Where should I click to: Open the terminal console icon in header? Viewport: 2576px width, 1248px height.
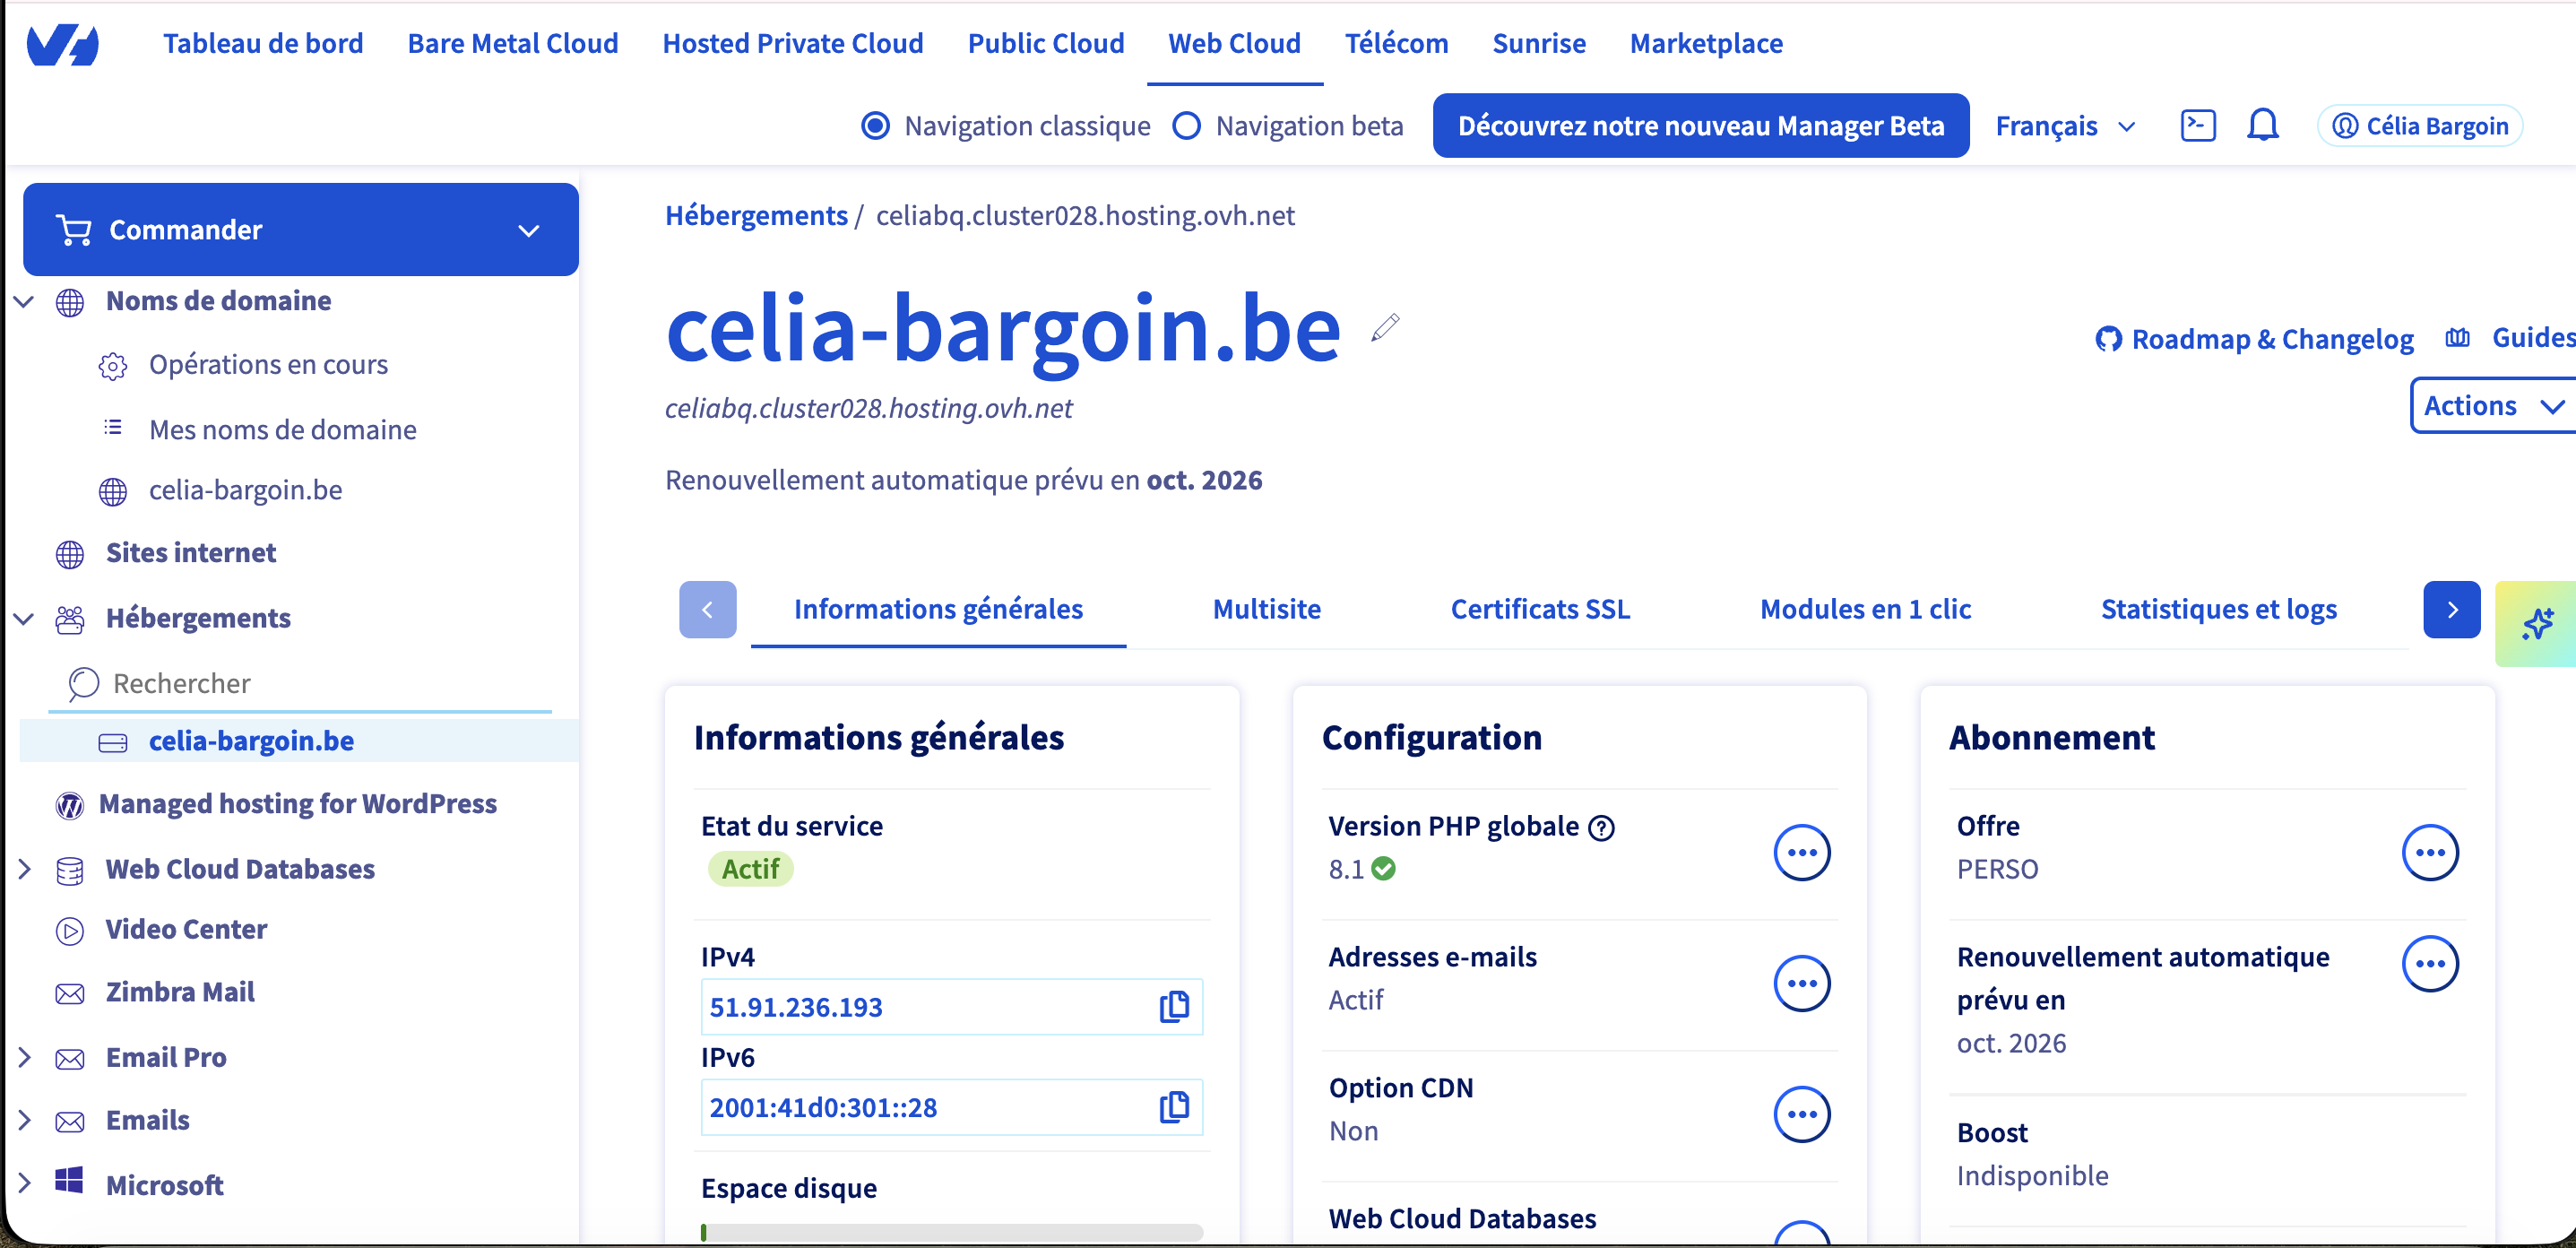(2197, 126)
